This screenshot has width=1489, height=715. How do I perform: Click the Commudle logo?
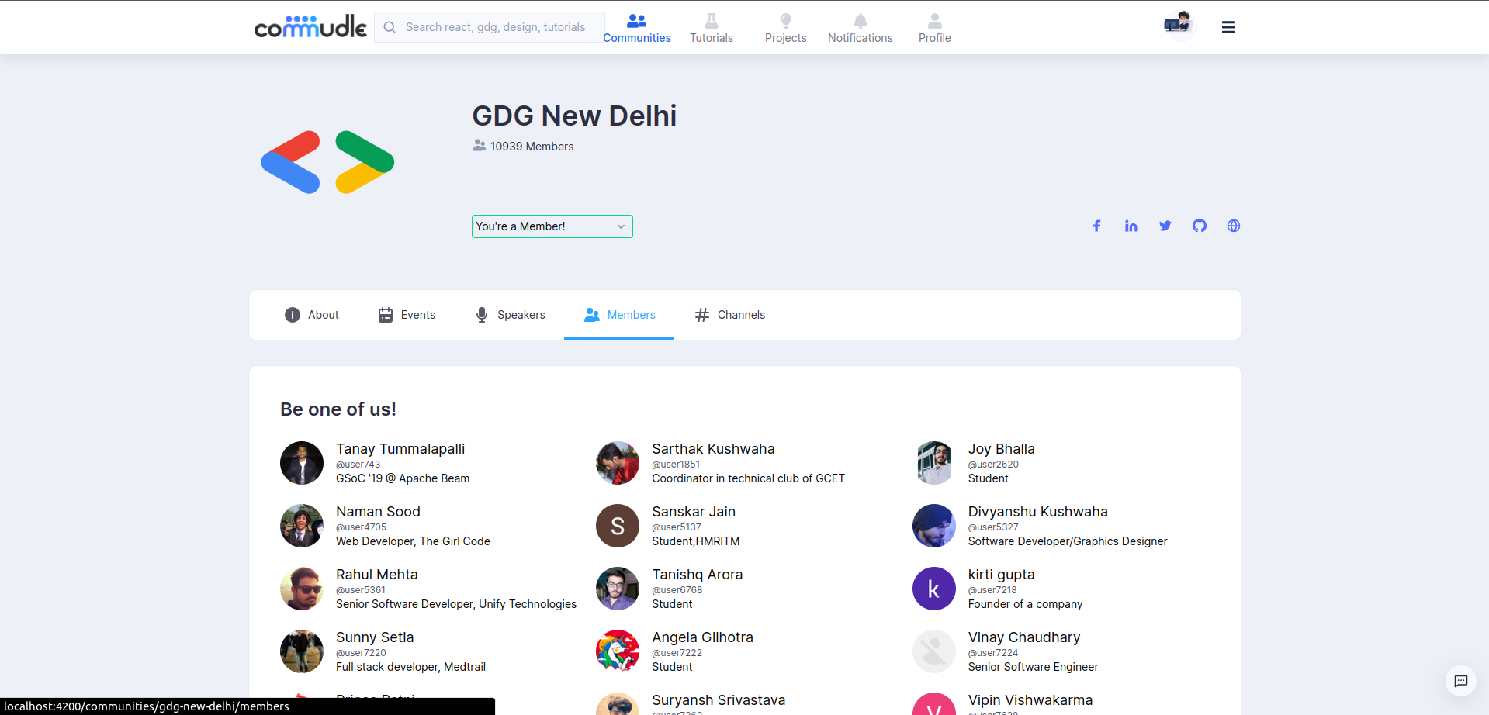[x=310, y=27]
